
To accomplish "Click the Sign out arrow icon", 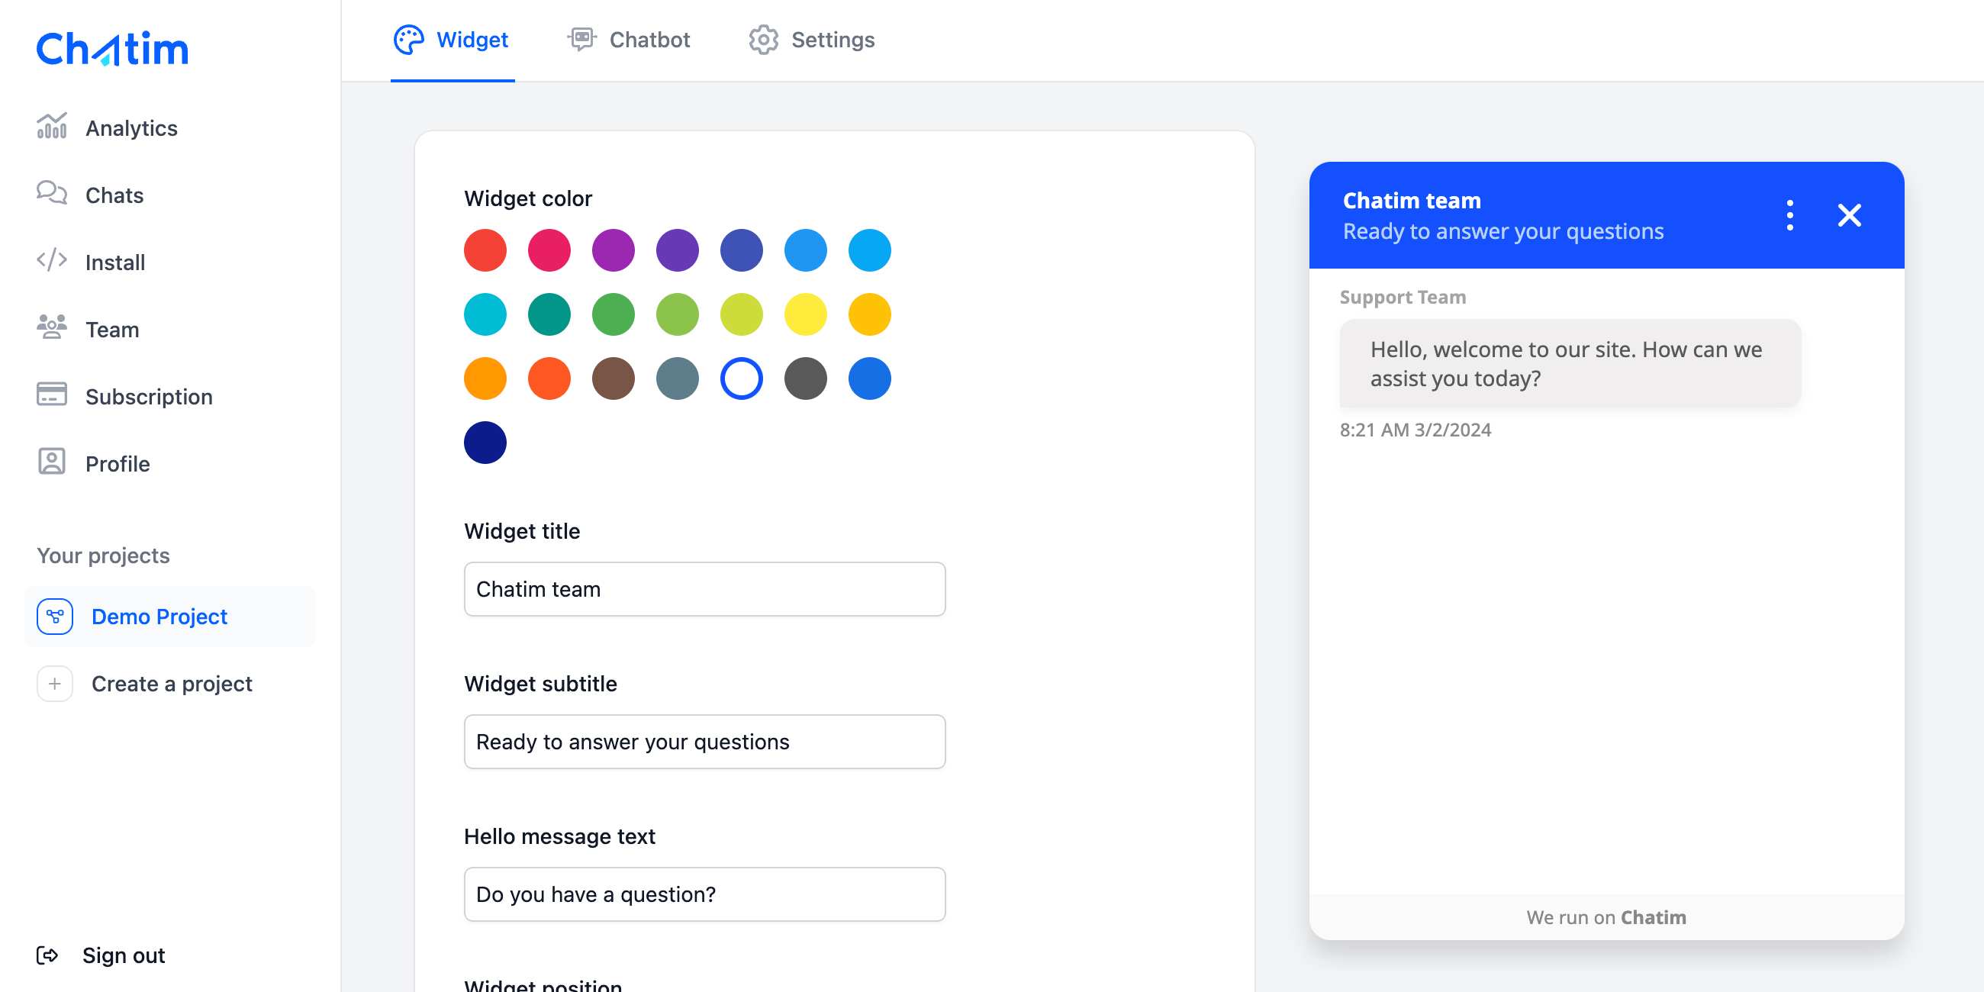I will [48, 955].
